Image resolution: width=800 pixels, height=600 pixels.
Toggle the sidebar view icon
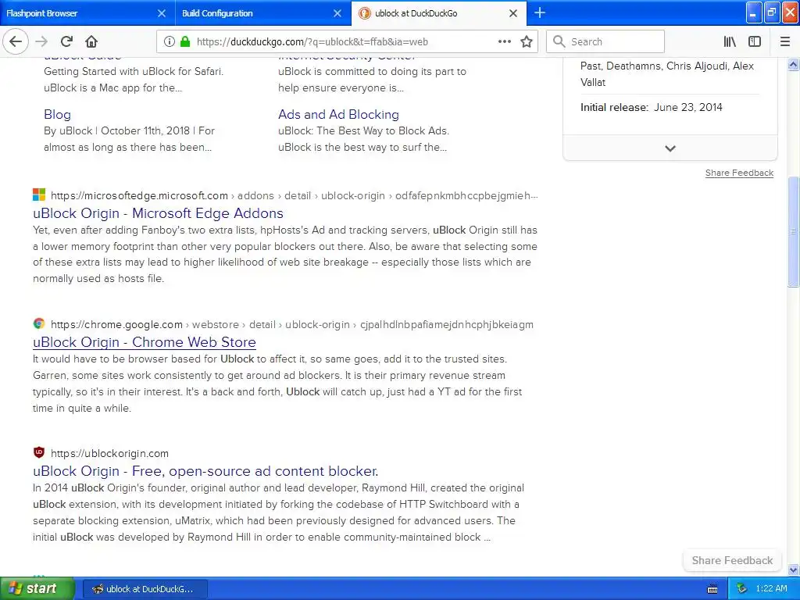(x=755, y=41)
